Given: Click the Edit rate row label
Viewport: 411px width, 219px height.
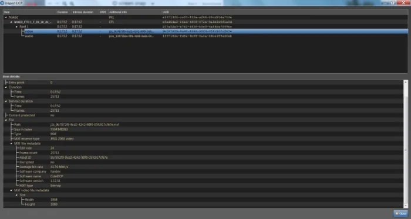Looking at the screenshot, I should pyautogui.click(x=25, y=148).
